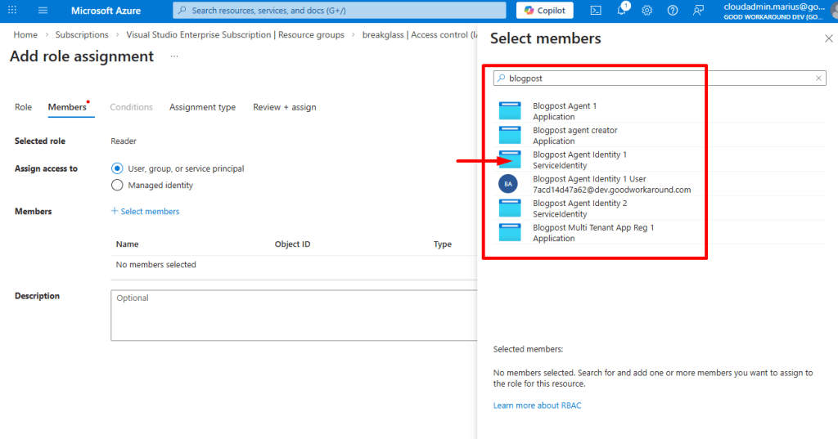
Task: Go to Review + assign tab
Action: (284, 107)
